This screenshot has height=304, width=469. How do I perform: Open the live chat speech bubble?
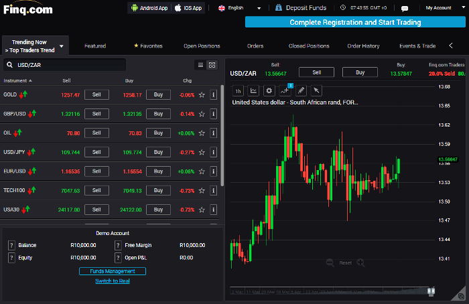coord(405,8)
